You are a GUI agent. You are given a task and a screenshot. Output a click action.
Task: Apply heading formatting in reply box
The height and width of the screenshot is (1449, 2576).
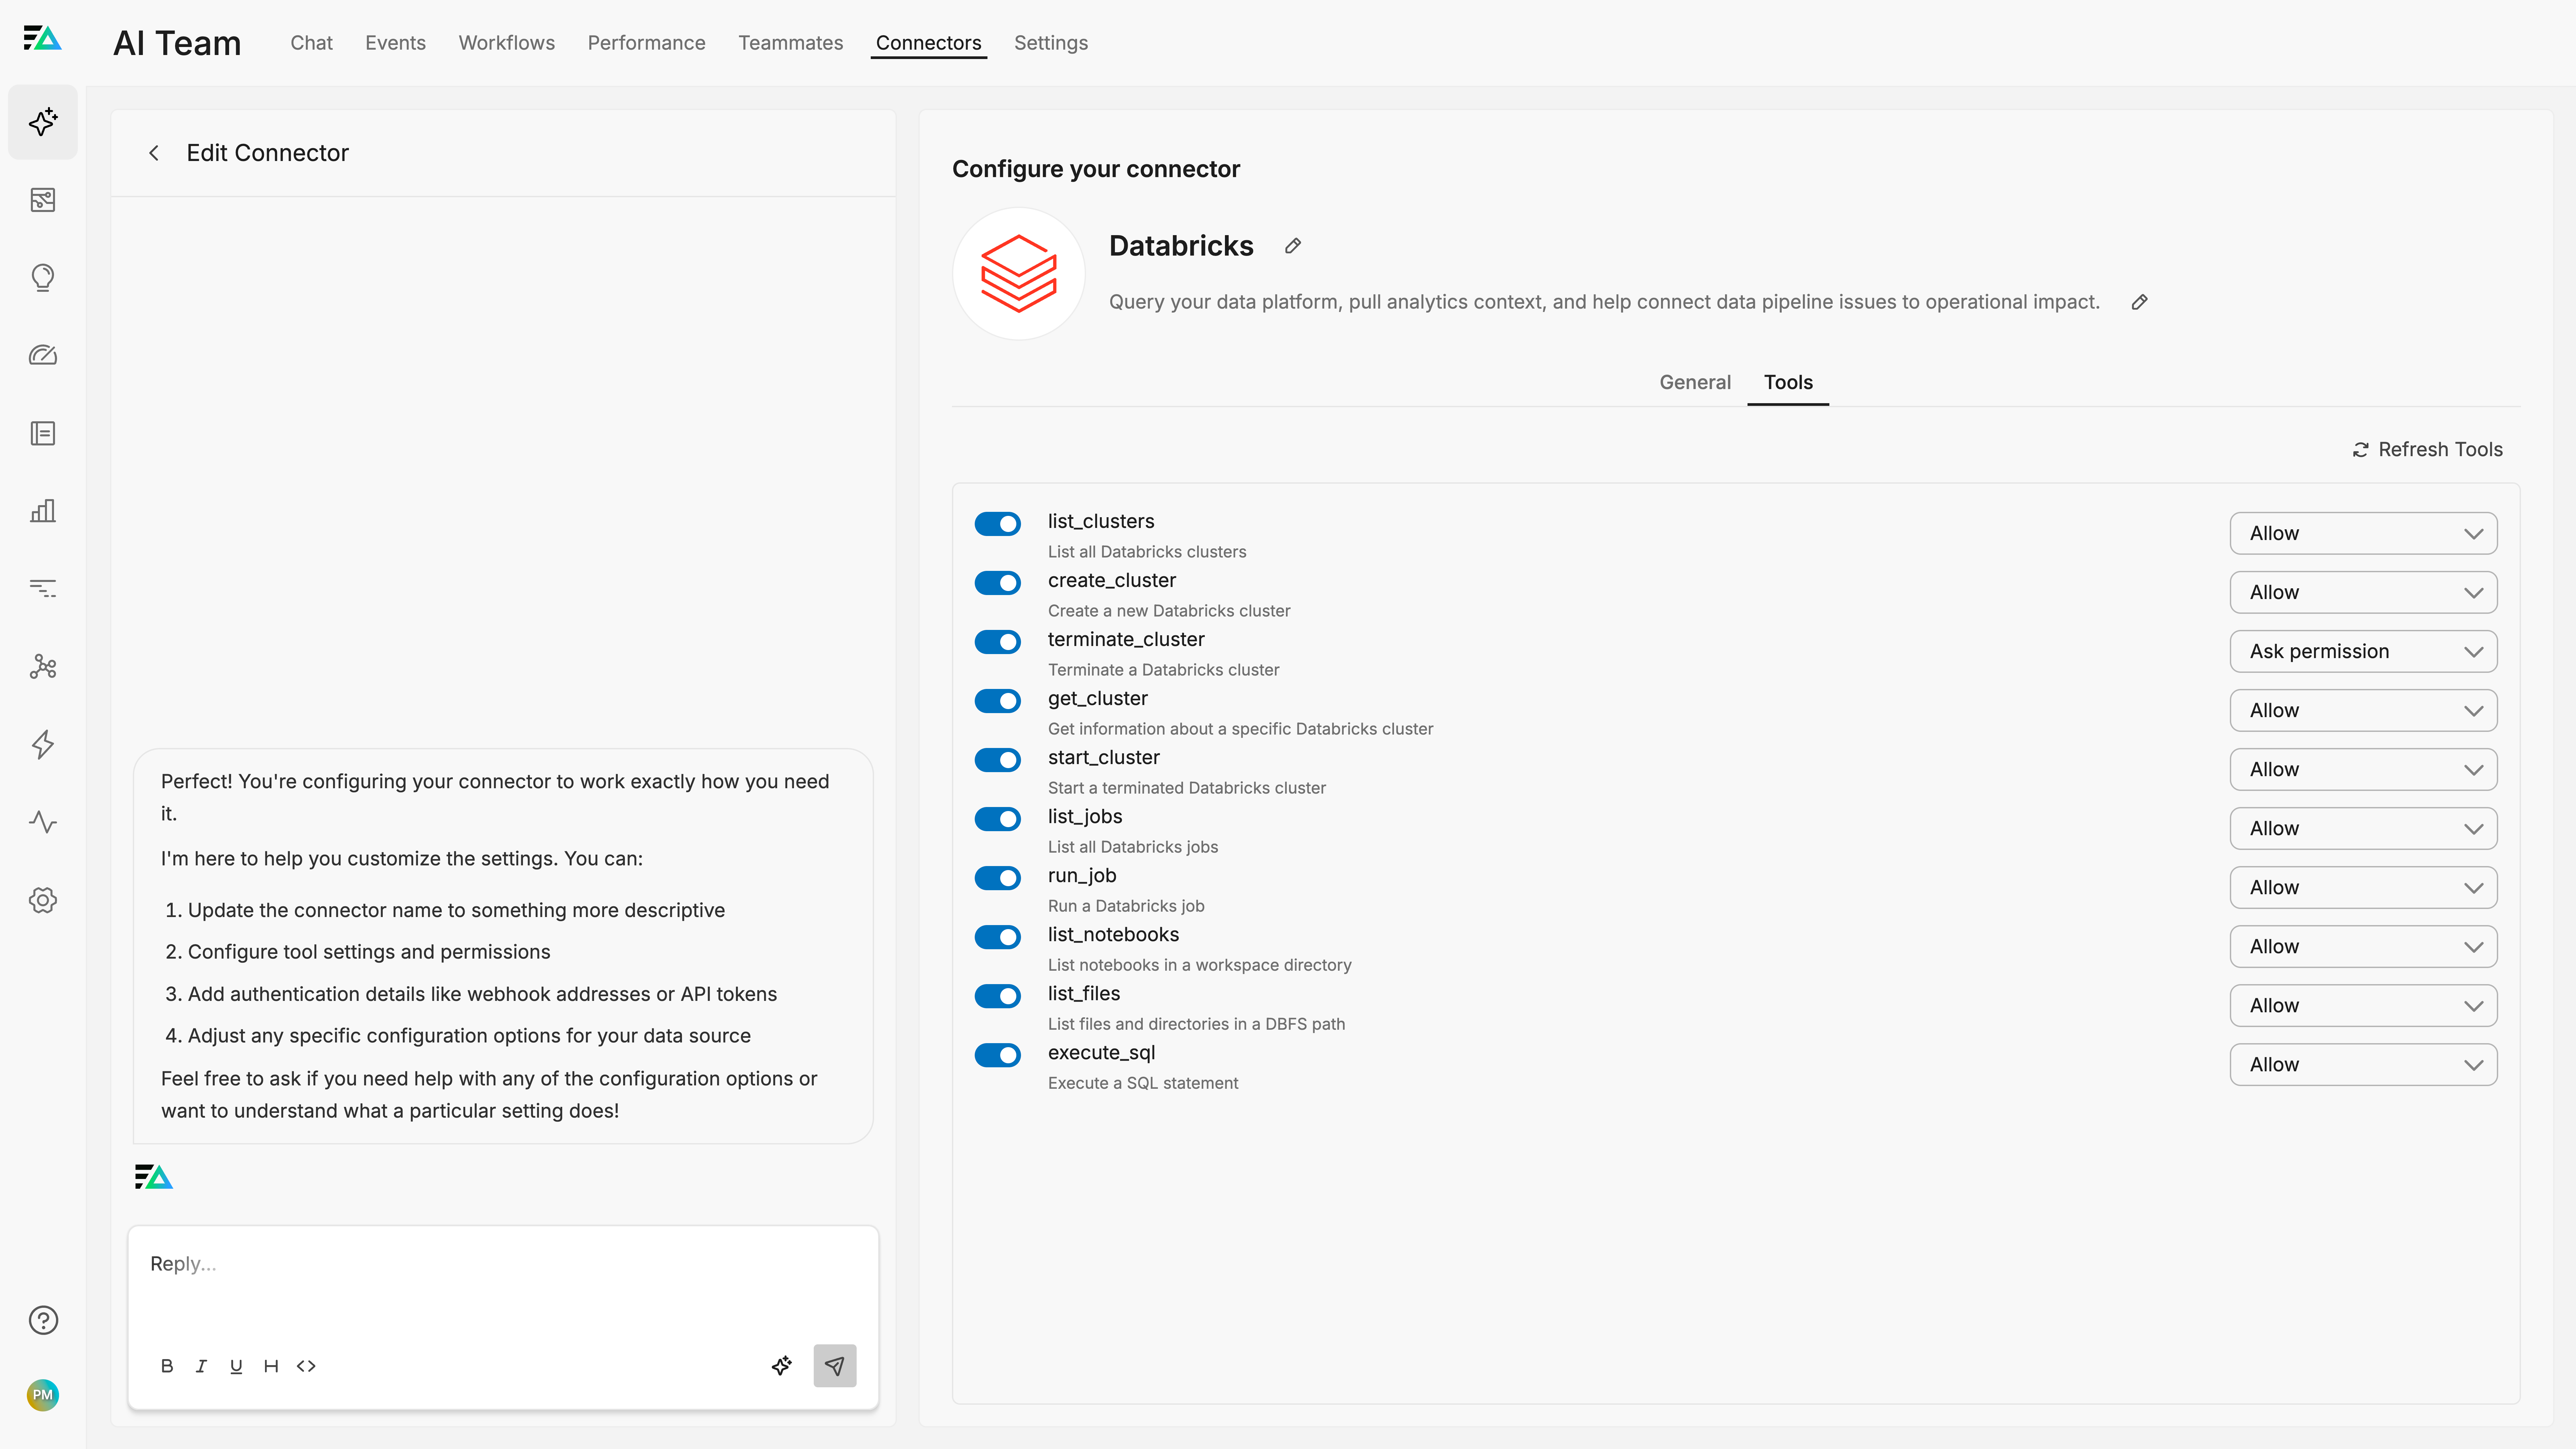tap(271, 1366)
